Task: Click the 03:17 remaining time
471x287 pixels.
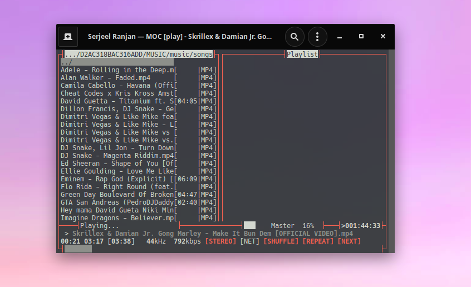Action: click(x=94, y=241)
